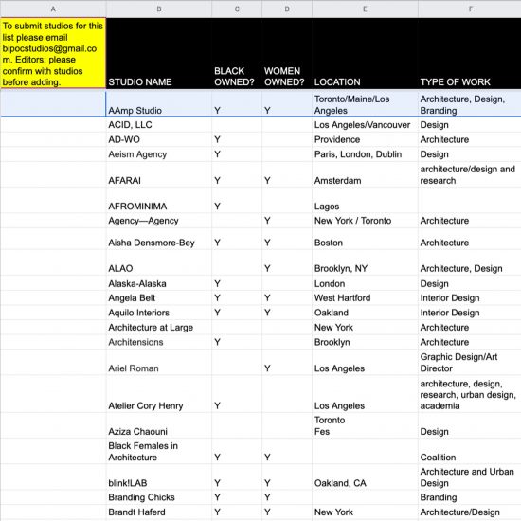Image resolution: width=521 pixels, height=521 pixels.
Task: Select the Aisha Densmore-Bey cell
Action: 159,239
